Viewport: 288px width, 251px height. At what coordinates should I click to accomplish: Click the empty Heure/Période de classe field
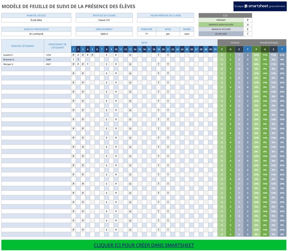click(165, 20)
